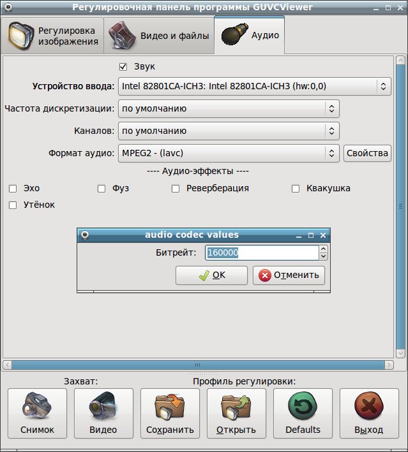
Task: Click the photo camera icon for snapshot
Action: tap(37, 406)
